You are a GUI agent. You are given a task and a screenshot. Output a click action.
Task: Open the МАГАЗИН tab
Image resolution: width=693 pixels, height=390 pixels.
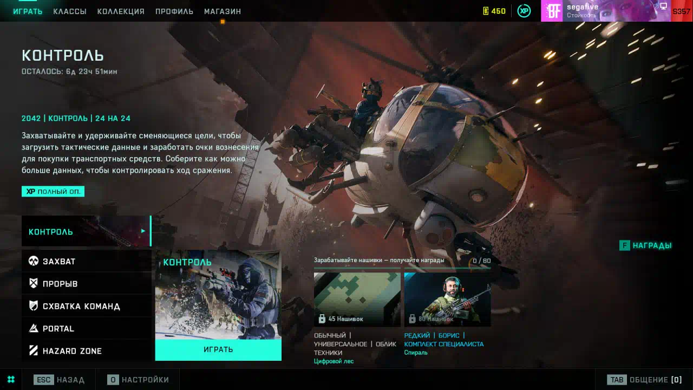point(223,11)
